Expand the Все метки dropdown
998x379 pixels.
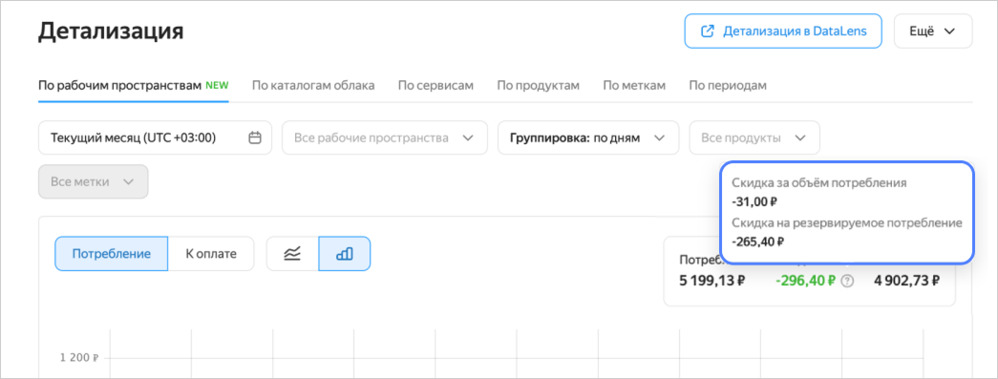pos(94,182)
